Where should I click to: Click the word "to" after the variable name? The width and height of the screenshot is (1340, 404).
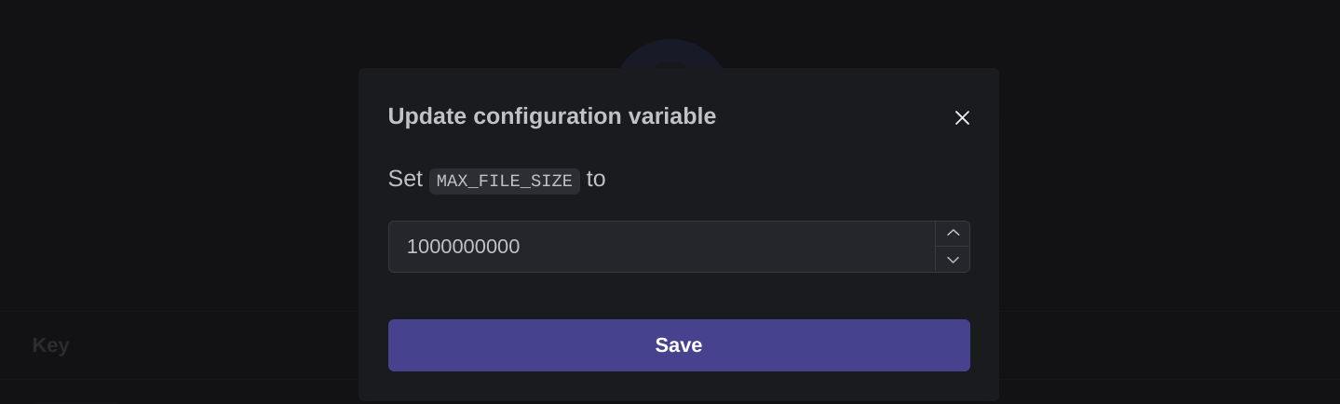click(x=596, y=179)
